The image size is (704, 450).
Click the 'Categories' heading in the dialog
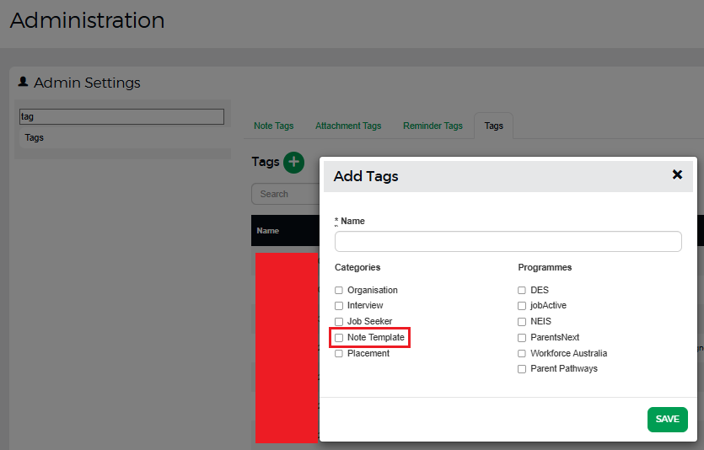pyautogui.click(x=357, y=267)
